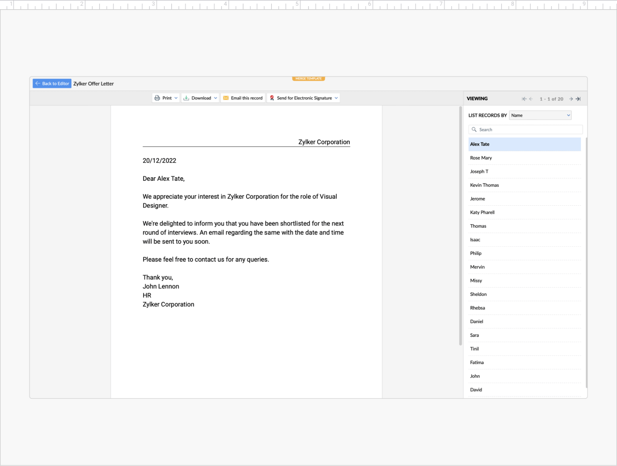Click the search magnifier icon in records panel
This screenshot has height=466, width=617.
(474, 129)
